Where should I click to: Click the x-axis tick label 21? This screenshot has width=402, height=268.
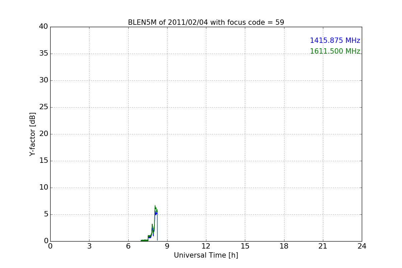point(323,246)
